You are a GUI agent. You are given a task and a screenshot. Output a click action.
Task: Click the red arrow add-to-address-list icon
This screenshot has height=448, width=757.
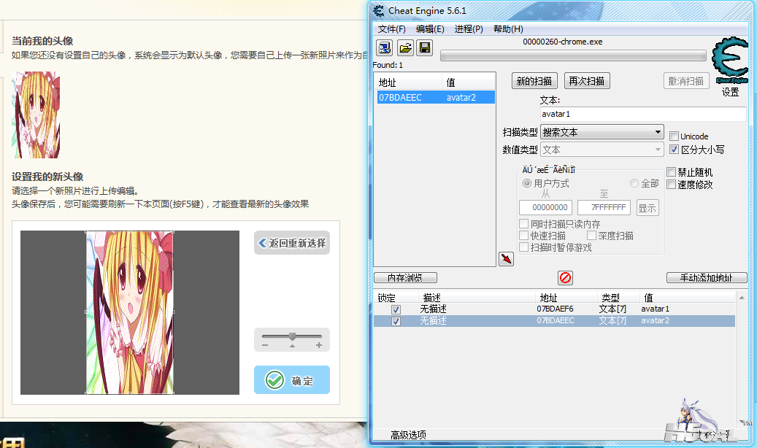click(x=506, y=259)
